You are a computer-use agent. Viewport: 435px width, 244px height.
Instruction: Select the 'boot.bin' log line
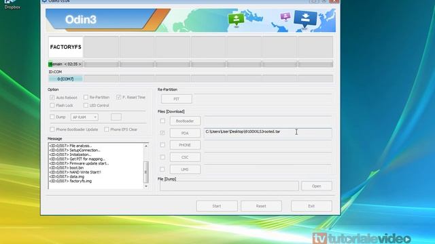(67, 167)
